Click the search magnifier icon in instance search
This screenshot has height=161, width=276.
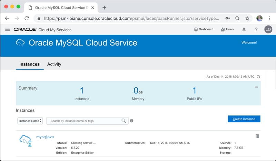(x=124, y=121)
